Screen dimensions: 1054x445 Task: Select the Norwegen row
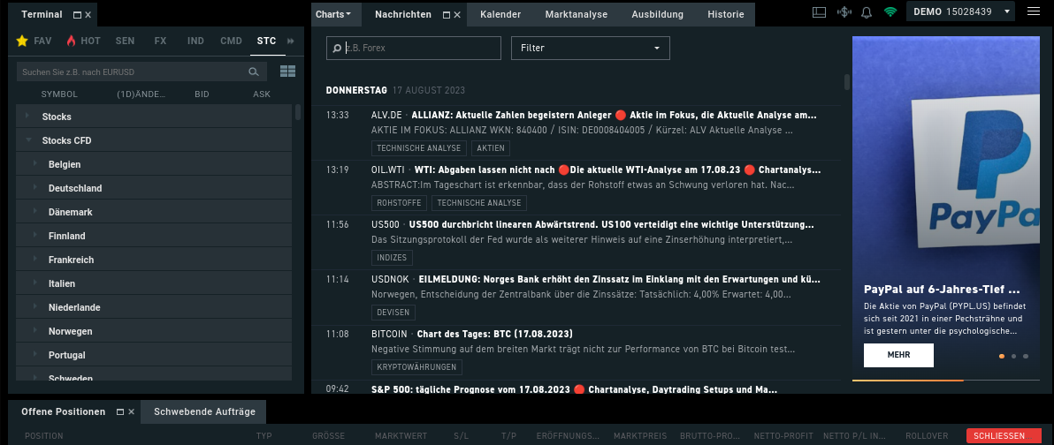[154, 331]
